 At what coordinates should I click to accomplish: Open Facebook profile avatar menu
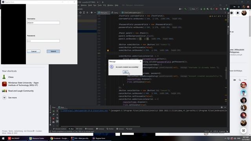pyautogui.click(x=244, y=13)
